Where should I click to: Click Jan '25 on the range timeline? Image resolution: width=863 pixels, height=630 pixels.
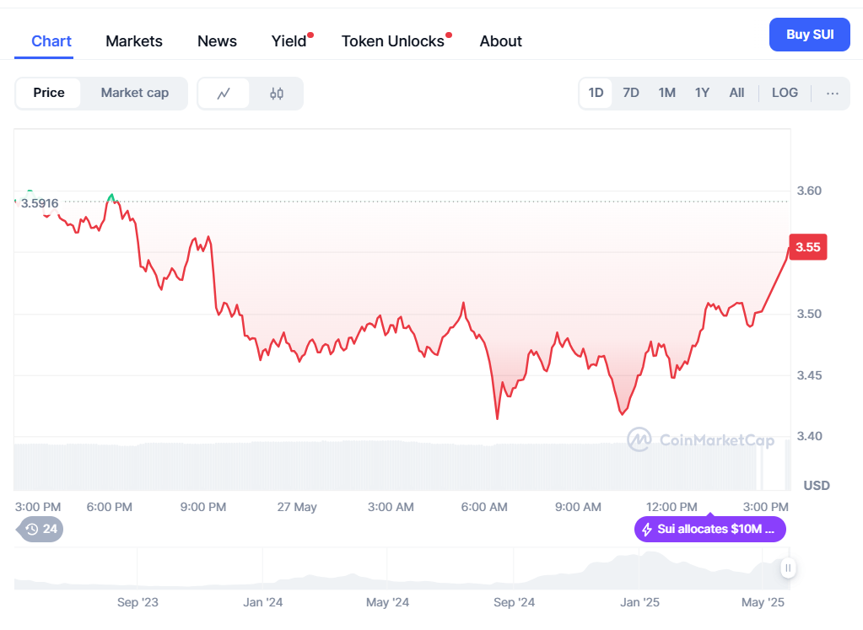pyautogui.click(x=639, y=602)
